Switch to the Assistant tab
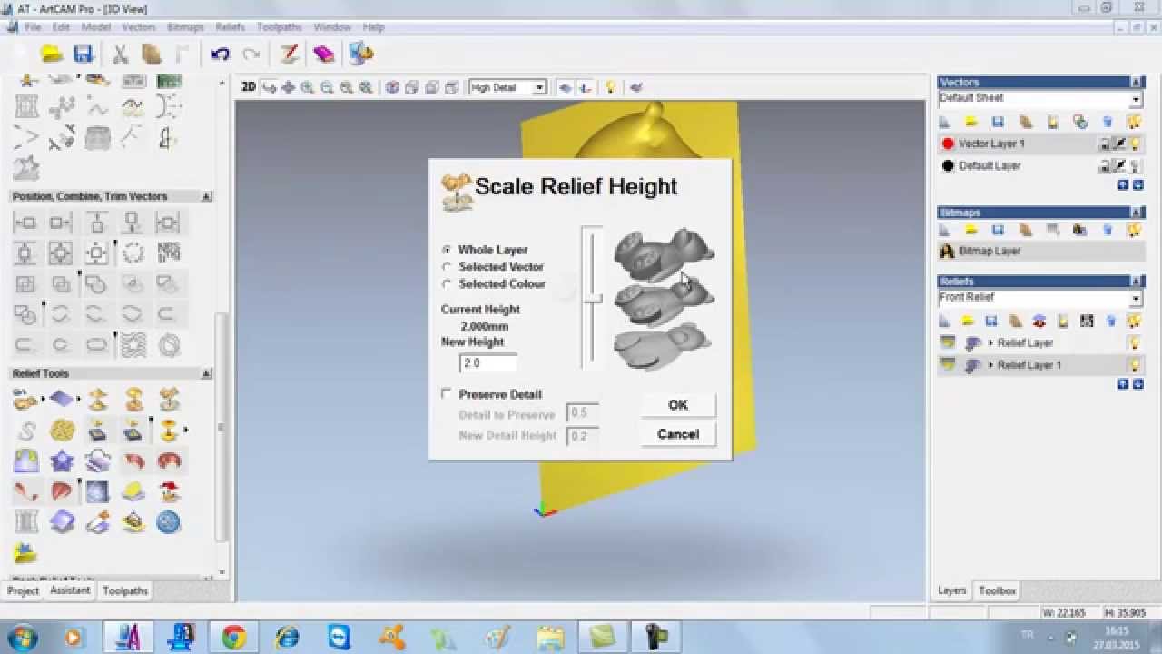 pyautogui.click(x=70, y=590)
